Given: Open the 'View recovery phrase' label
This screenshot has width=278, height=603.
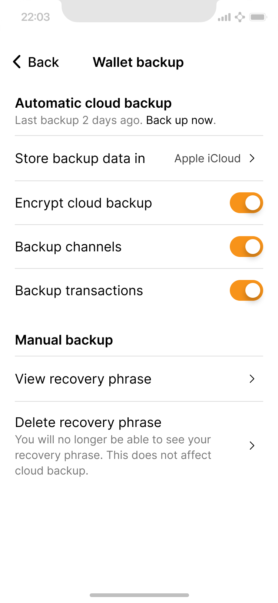Looking at the screenshot, I should point(83,379).
